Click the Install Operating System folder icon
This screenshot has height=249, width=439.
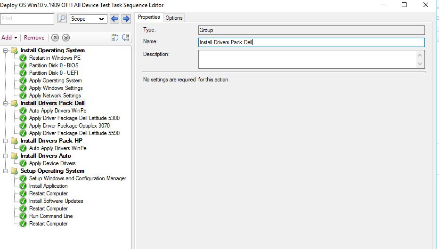click(14, 51)
